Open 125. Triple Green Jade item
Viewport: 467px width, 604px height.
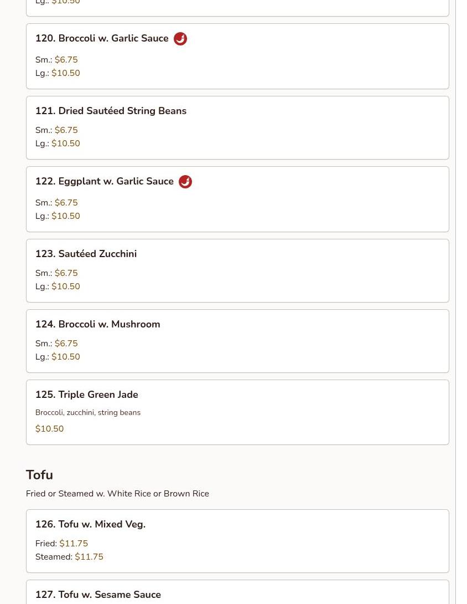click(86, 395)
